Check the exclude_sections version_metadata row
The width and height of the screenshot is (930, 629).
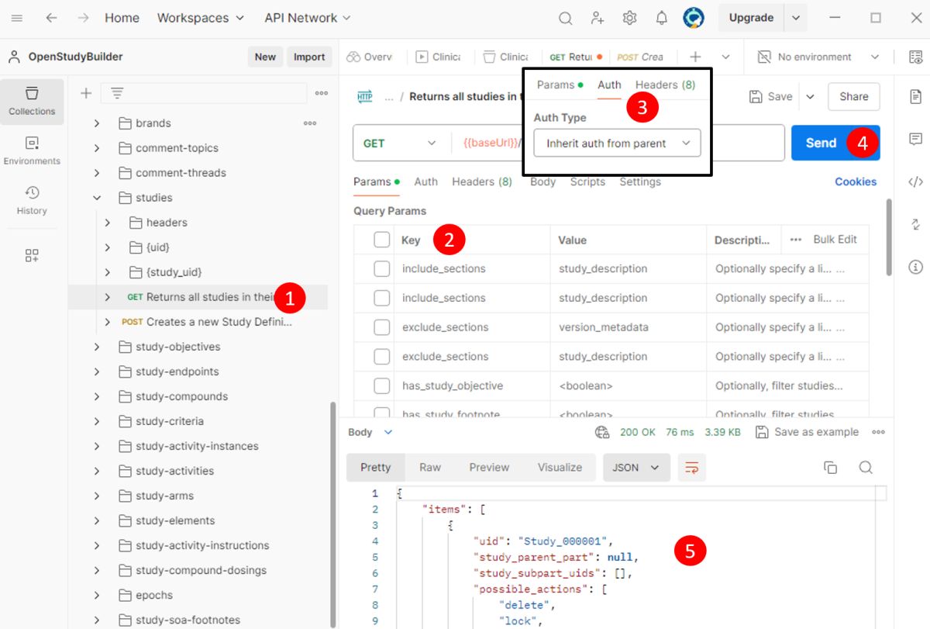pyautogui.click(x=381, y=327)
